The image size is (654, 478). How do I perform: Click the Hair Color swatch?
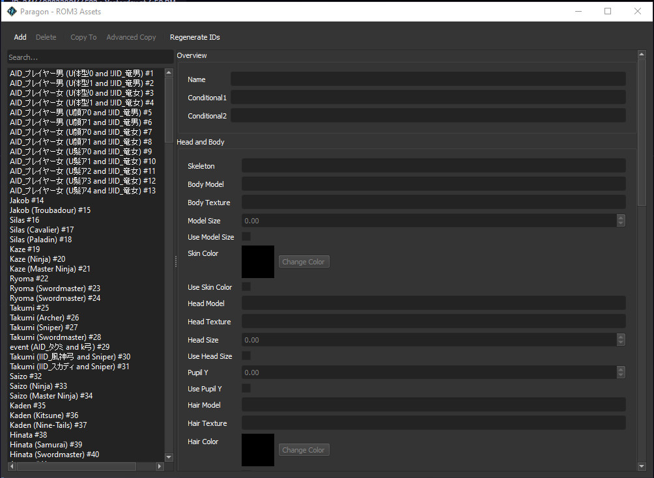point(258,449)
